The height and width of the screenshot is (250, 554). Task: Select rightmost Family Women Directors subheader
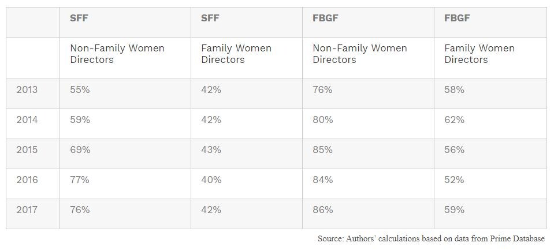pyautogui.click(x=479, y=54)
